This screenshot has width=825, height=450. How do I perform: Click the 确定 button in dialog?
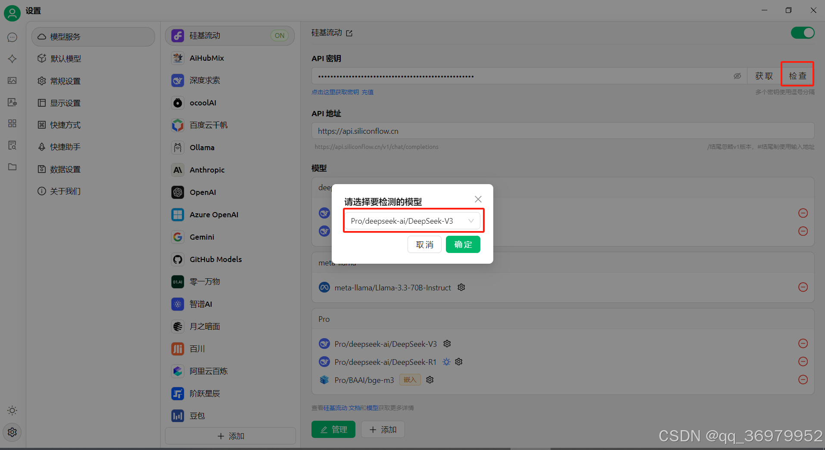pos(463,244)
